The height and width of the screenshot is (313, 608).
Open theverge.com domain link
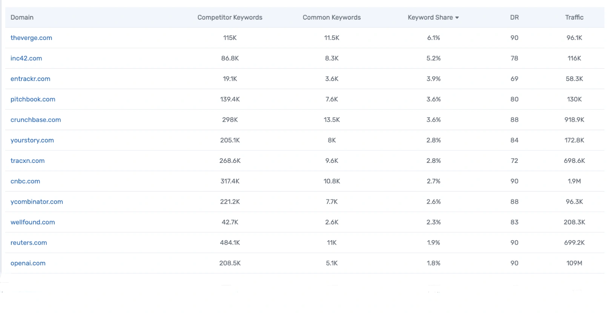click(31, 38)
